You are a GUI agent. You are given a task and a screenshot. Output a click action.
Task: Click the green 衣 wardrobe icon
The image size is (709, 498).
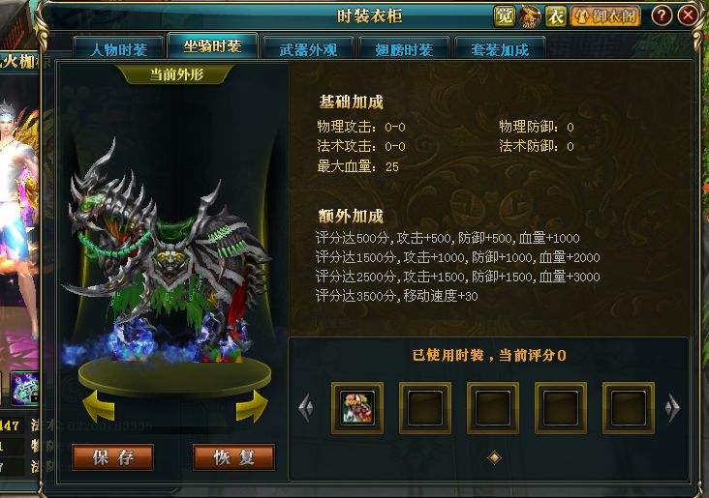(555, 16)
